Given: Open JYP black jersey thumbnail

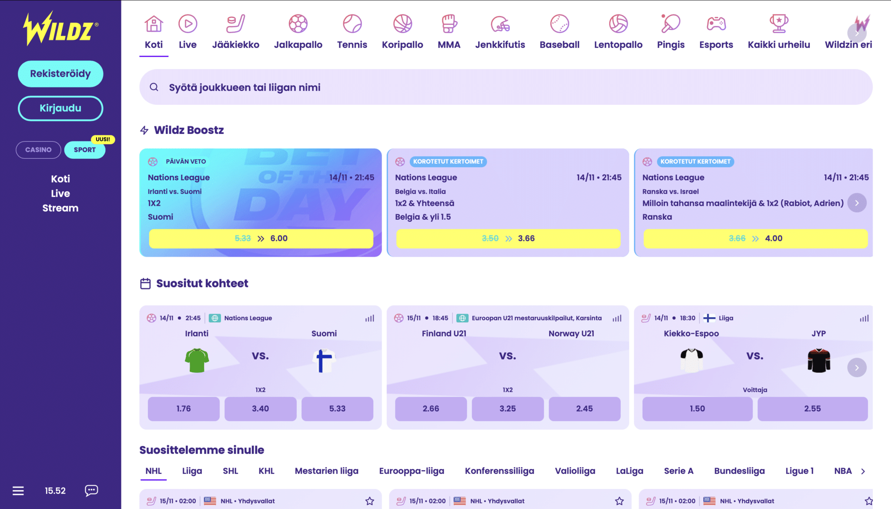Looking at the screenshot, I should click(x=819, y=360).
